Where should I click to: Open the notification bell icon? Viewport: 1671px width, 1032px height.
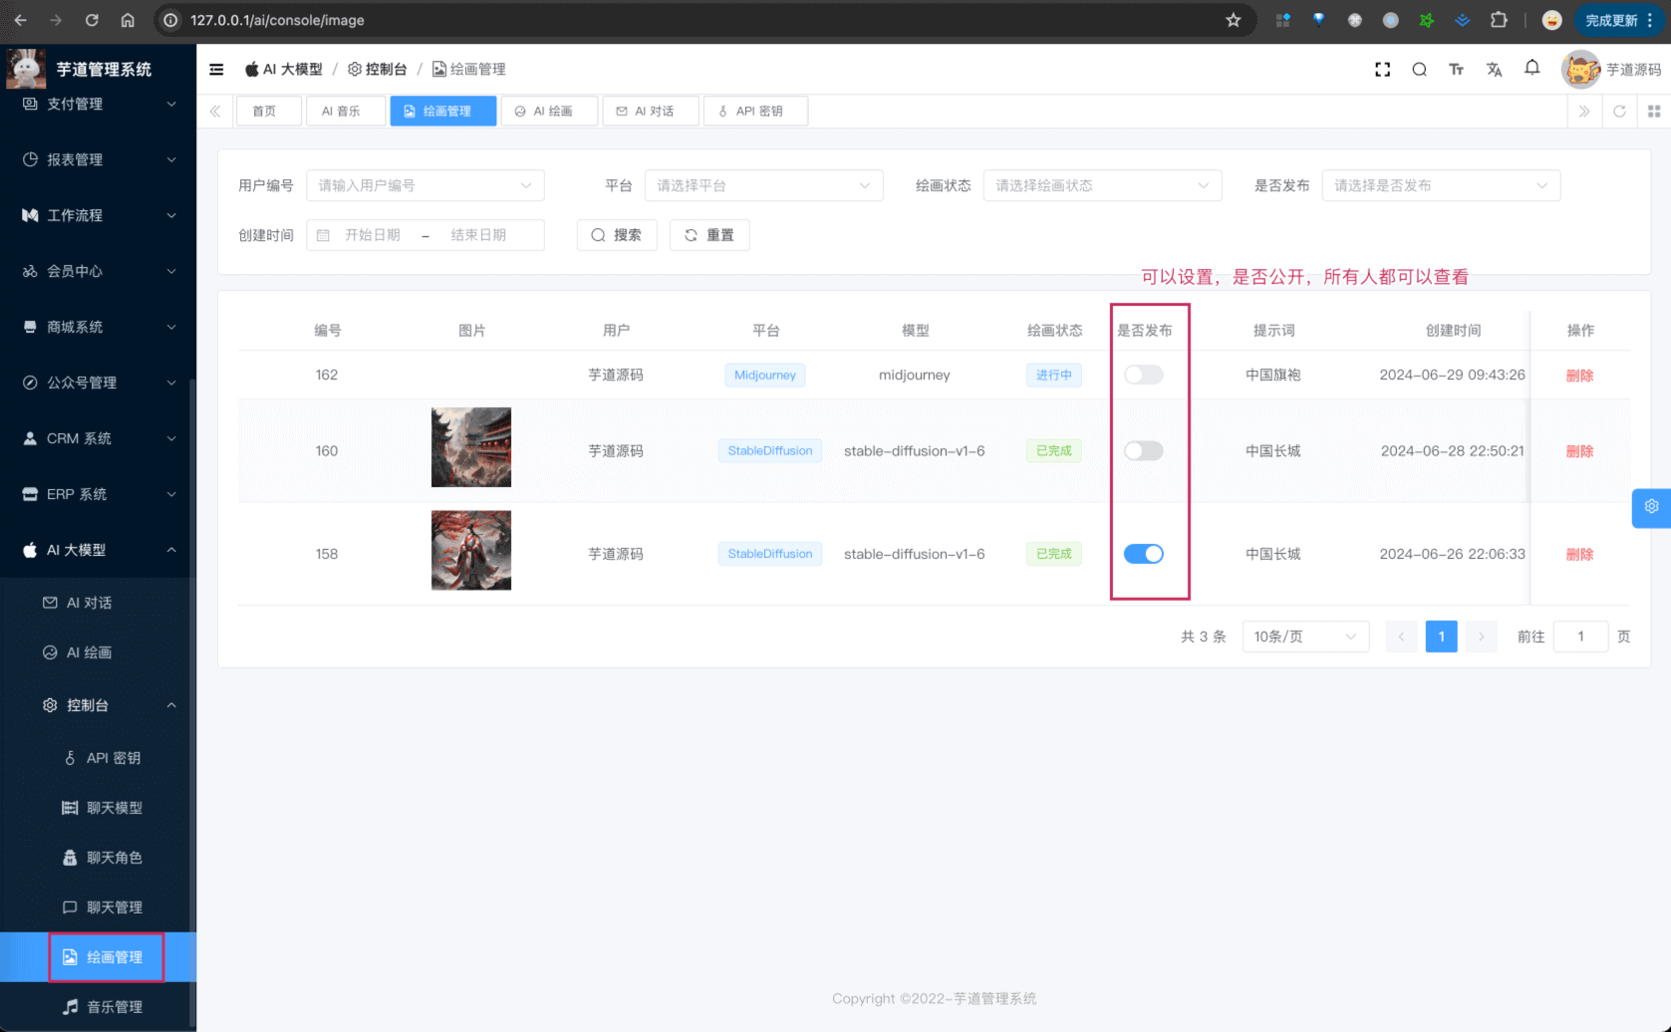(x=1532, y=68)
